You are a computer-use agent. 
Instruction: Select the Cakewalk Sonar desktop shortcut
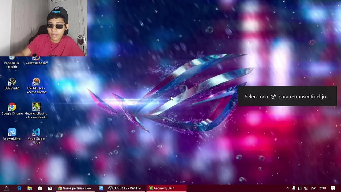point(36,61)
